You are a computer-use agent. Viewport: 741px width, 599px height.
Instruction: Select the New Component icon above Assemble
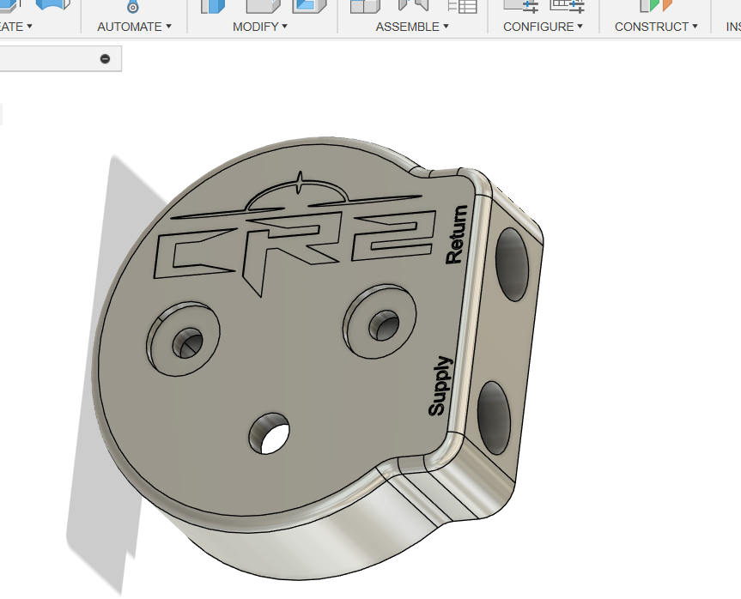point(365,6)
